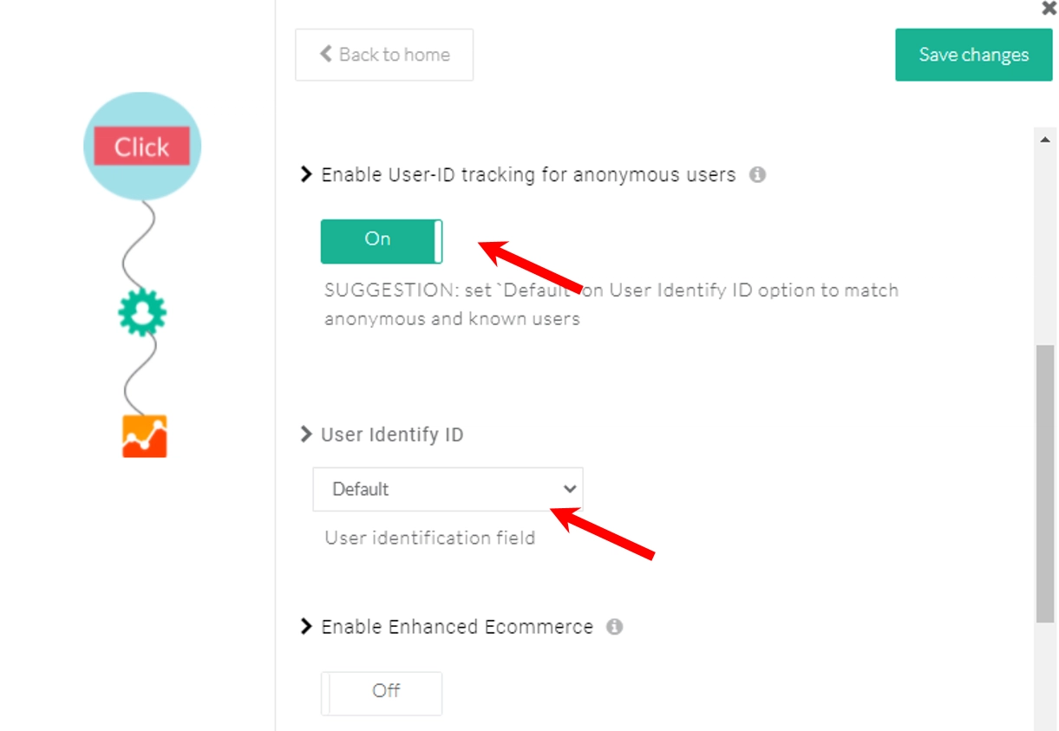Screen dimensions: 1059x731
Task: Open the green gear step in the workflow
Action: point(141,312)
